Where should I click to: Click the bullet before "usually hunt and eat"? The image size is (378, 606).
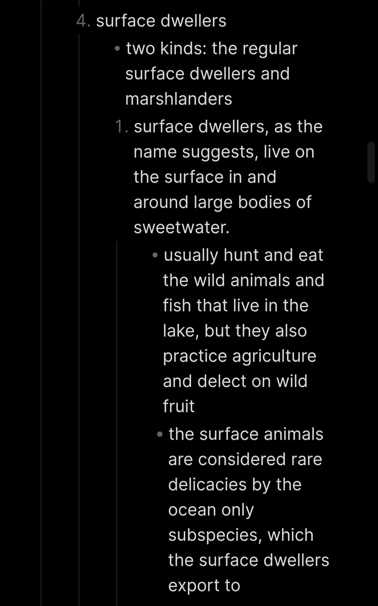click(155, 255)
